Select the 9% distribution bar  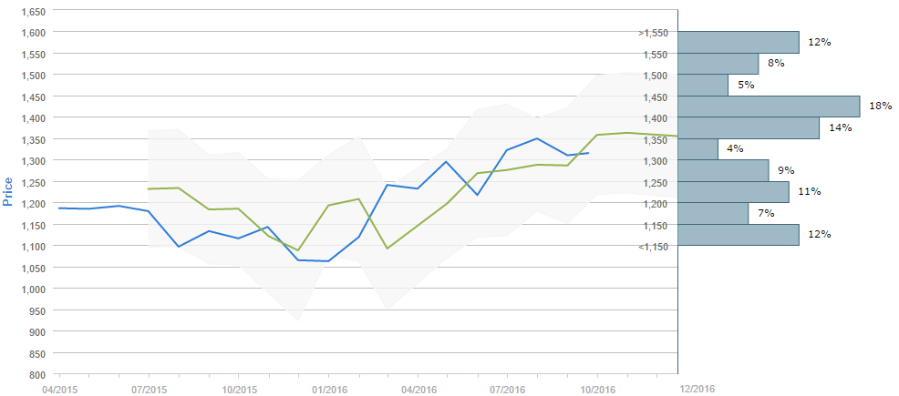[x=724, y=170]
